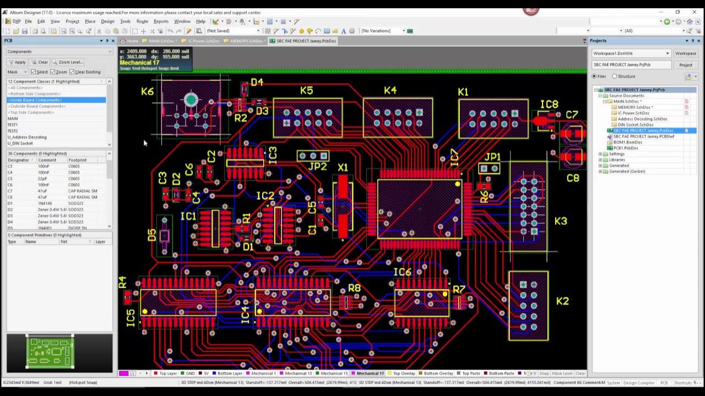
Task: Click the grid settings icon in top toolbar
Action: [283, 21]
